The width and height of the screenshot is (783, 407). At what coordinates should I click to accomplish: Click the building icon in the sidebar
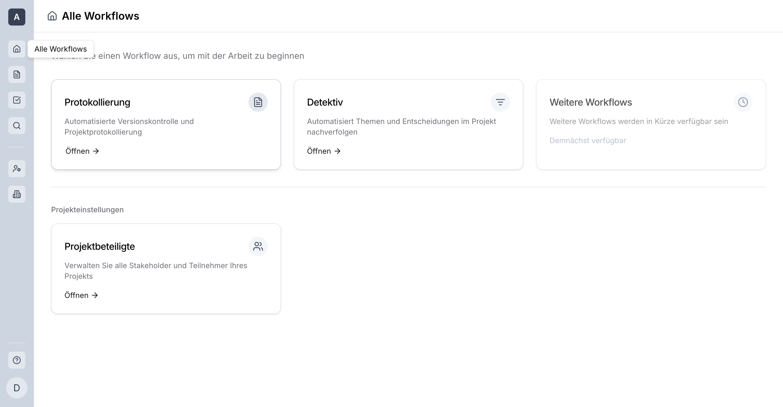pos(17,194)
